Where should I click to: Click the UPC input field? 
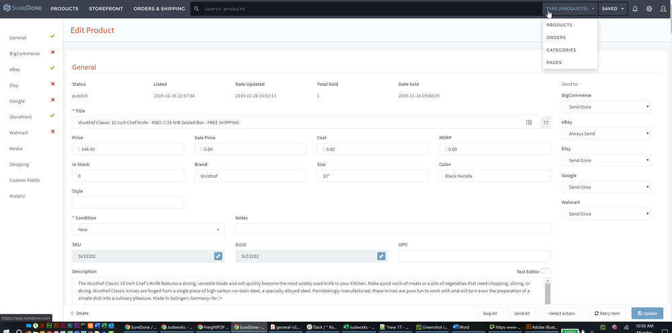click(x=474, y=256)
